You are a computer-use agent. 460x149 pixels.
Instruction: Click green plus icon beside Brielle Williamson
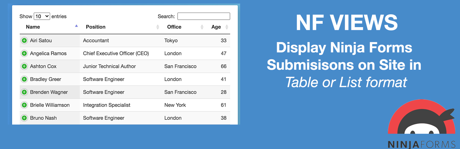point(24,105)
